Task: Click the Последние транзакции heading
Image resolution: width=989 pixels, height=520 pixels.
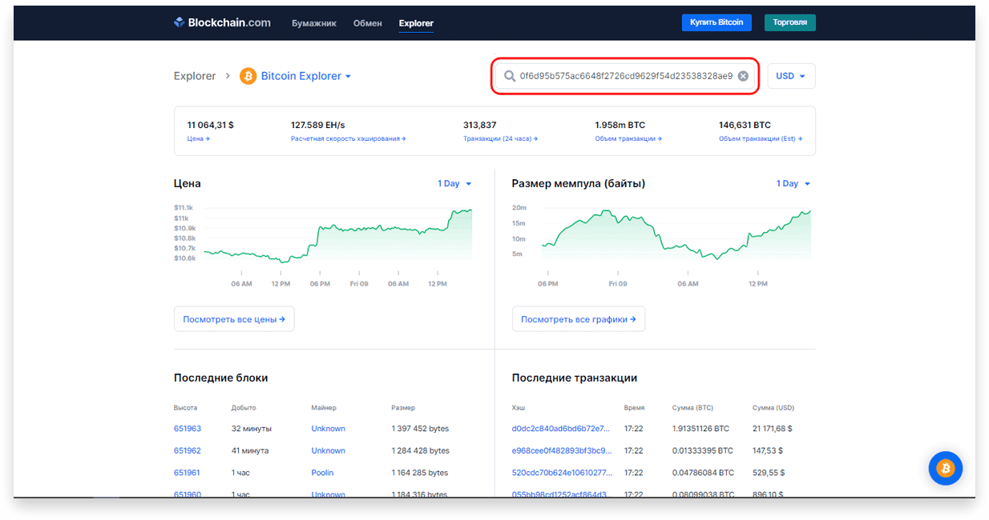Action: (575, 378)
